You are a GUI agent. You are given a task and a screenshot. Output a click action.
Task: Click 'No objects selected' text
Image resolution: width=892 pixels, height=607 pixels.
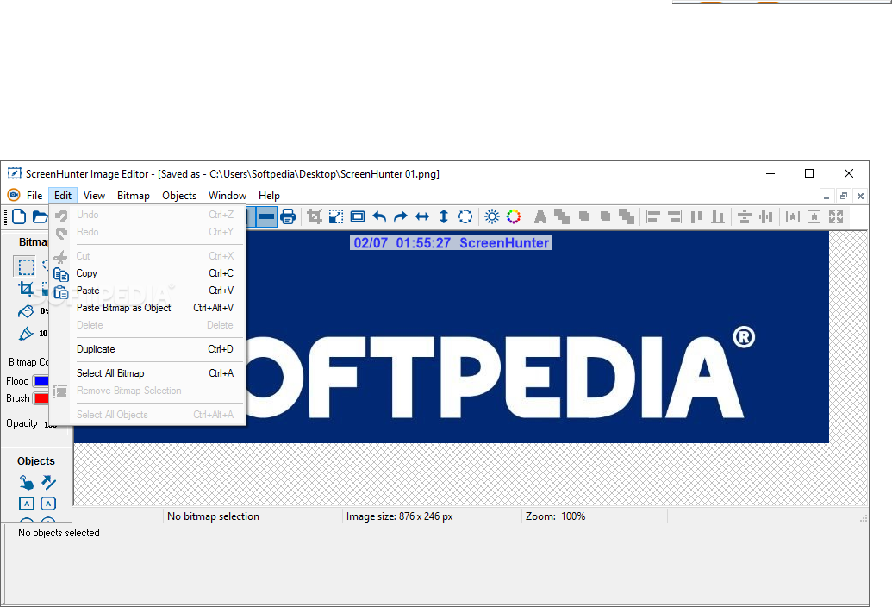59,533
